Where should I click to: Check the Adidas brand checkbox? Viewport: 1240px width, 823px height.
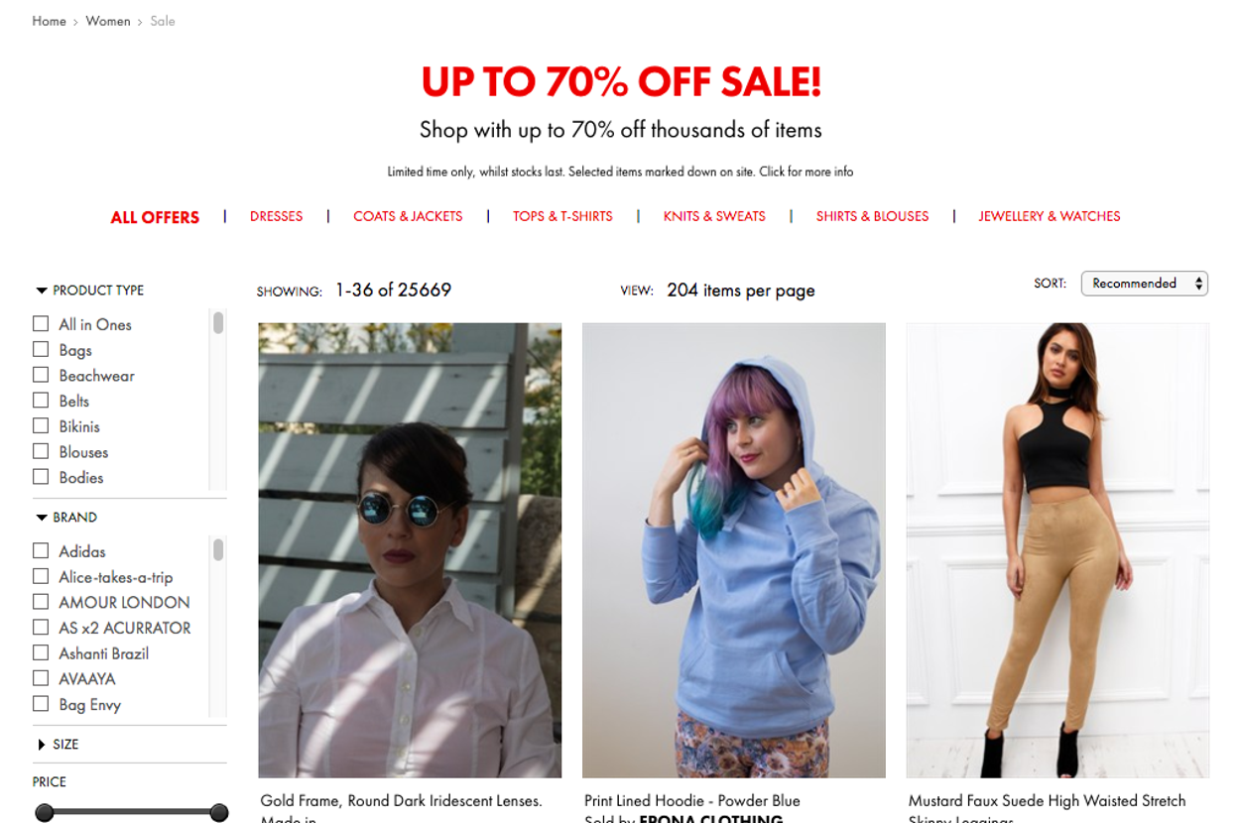(x=41, y=550)
